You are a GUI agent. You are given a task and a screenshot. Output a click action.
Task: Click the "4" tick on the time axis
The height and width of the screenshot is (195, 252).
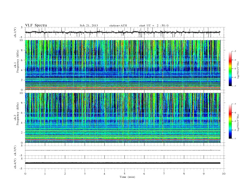[x=104, y=174]
